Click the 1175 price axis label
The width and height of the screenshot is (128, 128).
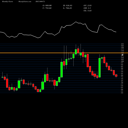(122, 49)
